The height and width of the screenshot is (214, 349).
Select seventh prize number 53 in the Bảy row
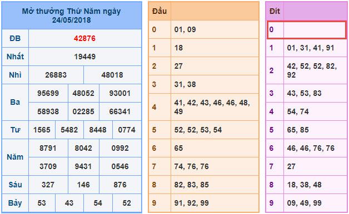(42, 203)
